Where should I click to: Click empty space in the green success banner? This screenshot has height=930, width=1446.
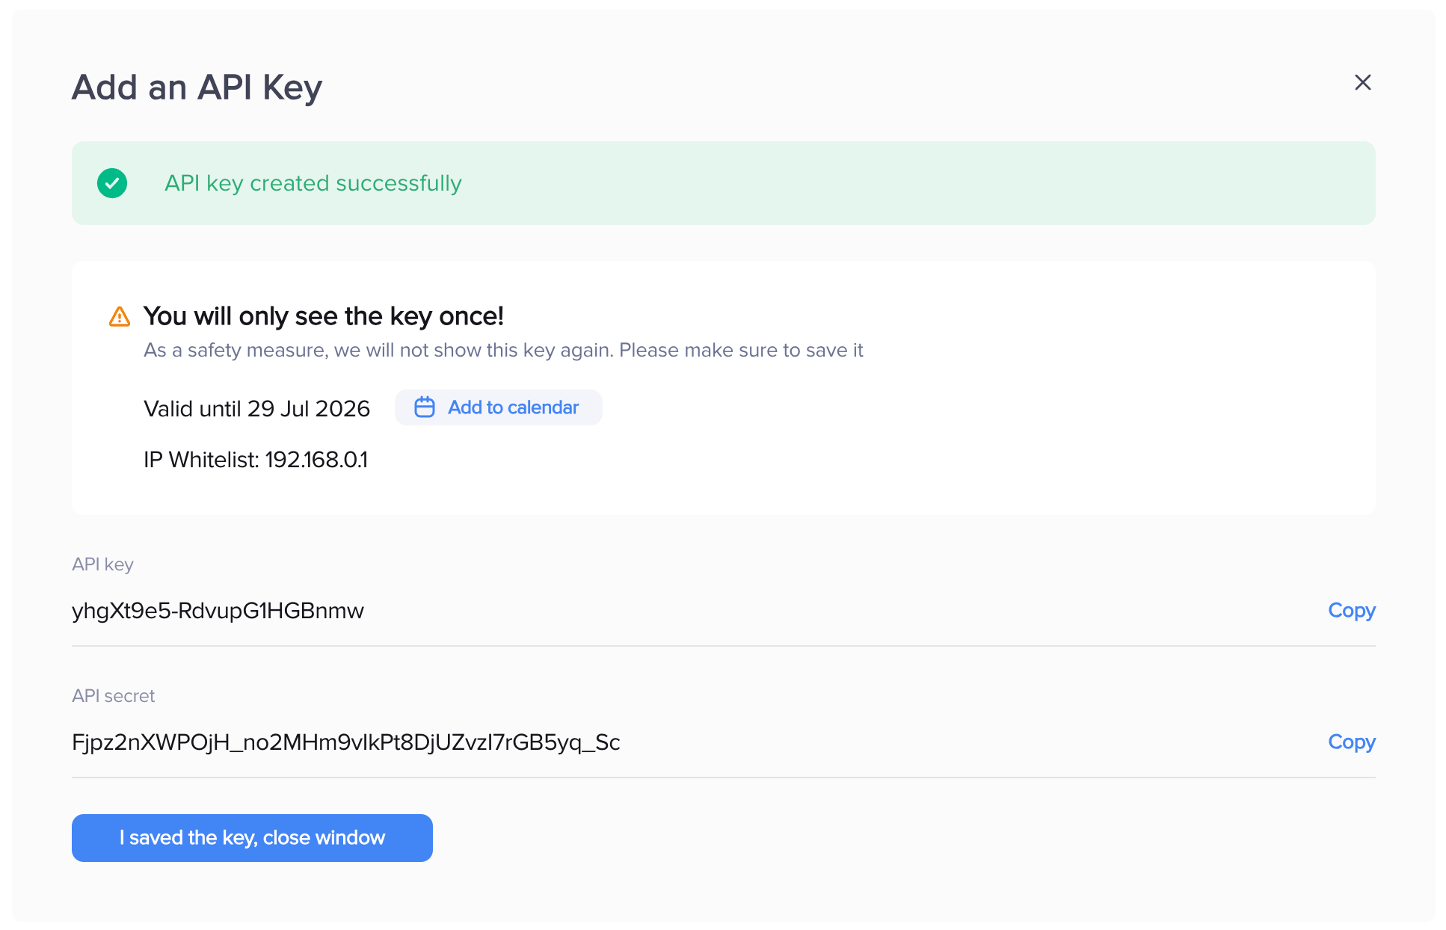tap(897, 183)
